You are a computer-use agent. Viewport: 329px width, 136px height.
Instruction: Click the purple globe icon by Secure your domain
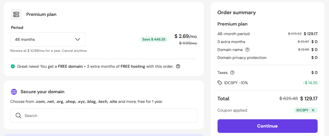(x=14, y=92)
